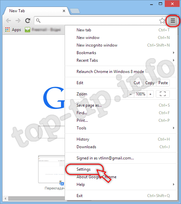
Task: Go forward to the next page
Action: pos(18,20)
